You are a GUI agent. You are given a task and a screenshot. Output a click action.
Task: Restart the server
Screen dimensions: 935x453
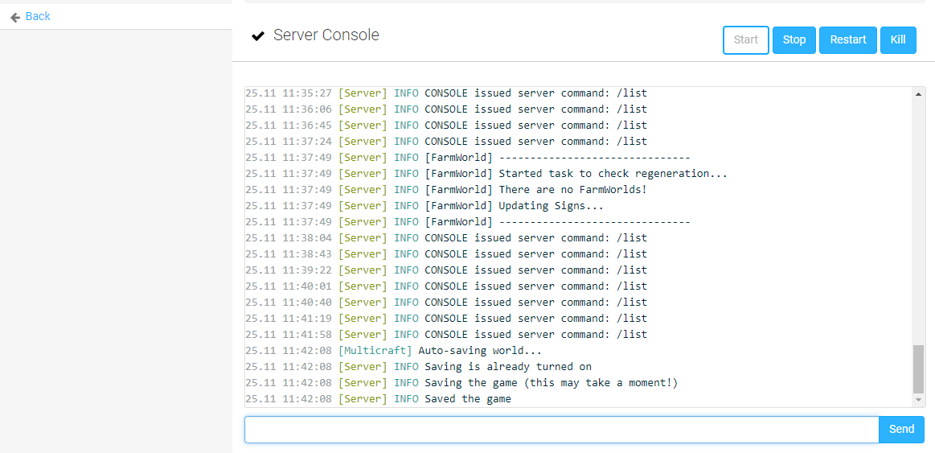pyautogui.click(x=847, y=40)
